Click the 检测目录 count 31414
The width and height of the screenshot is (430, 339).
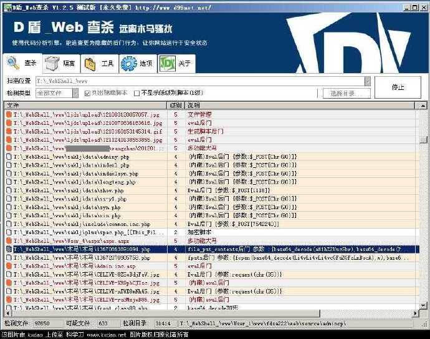click(x=163, y=323)
